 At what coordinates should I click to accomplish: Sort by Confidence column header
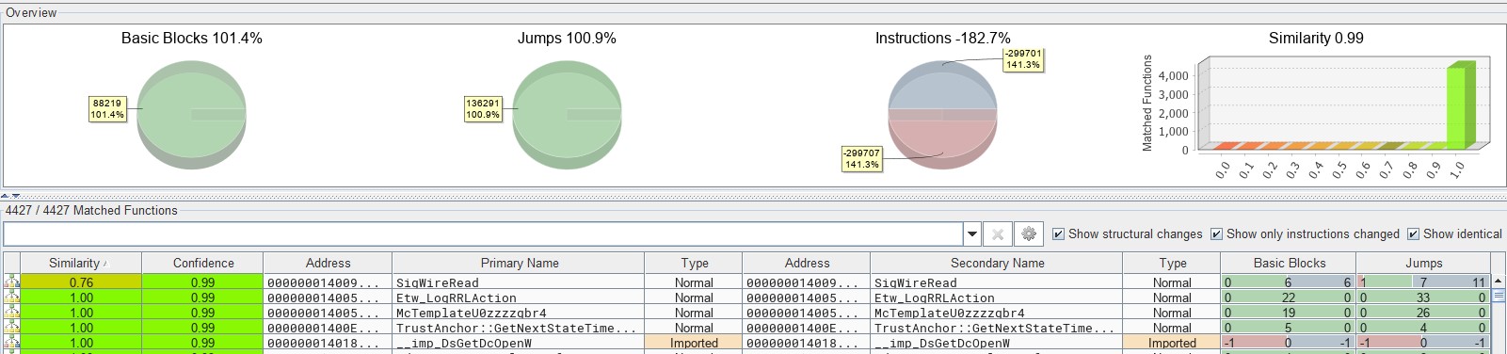coord(202,263)
